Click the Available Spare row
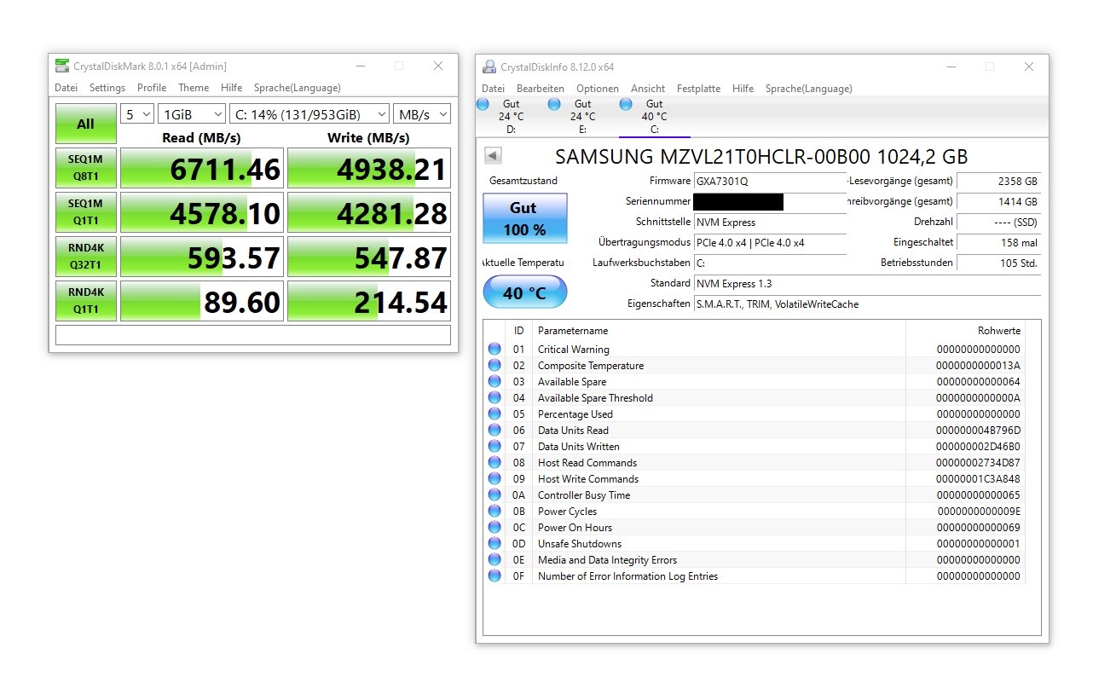 [755, 381]
